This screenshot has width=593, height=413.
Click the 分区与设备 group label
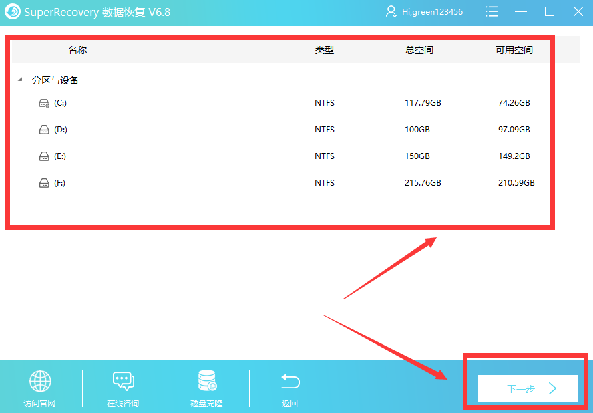click(55, 80)
